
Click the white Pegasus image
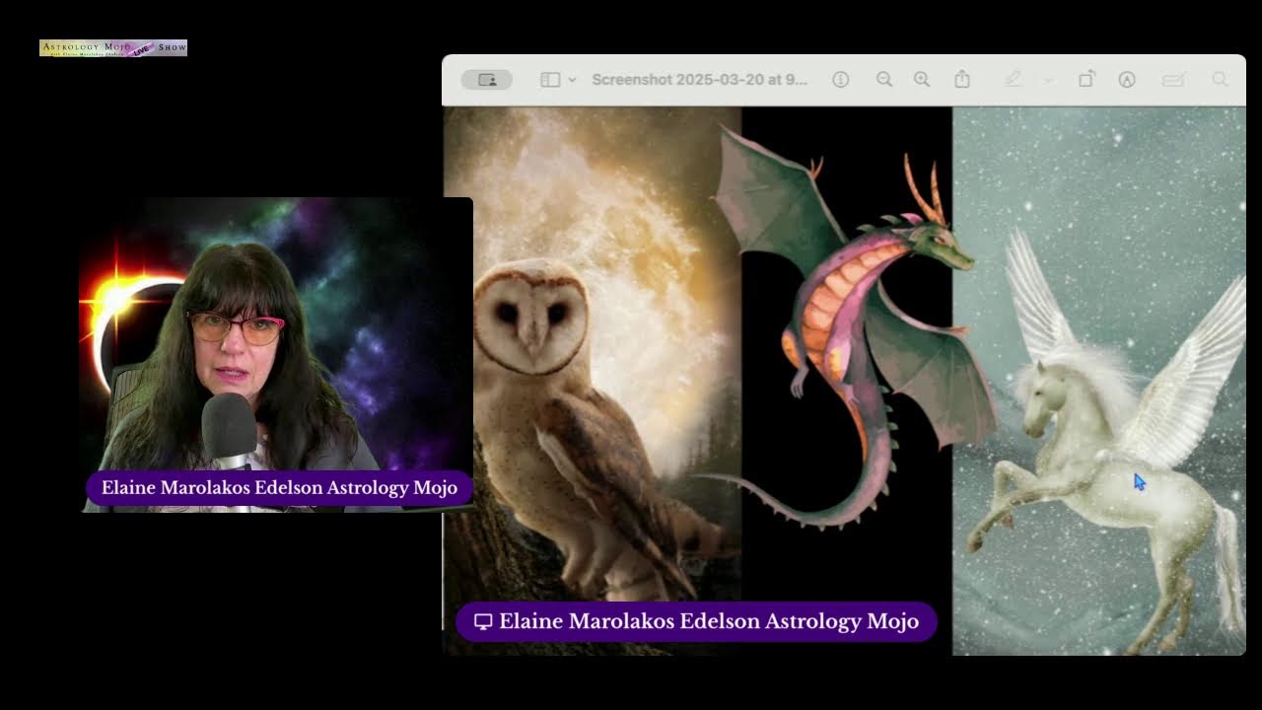click(1099, 381)
